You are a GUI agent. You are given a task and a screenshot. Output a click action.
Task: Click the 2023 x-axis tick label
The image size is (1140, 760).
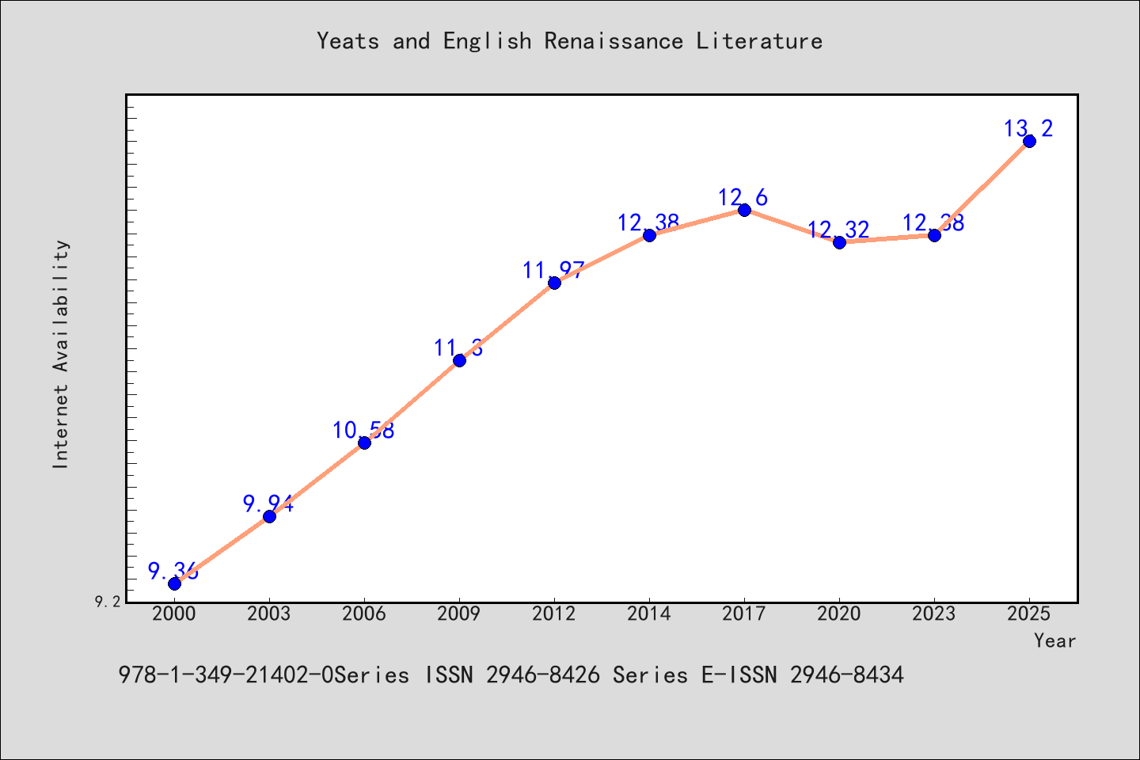pos(934,614)
